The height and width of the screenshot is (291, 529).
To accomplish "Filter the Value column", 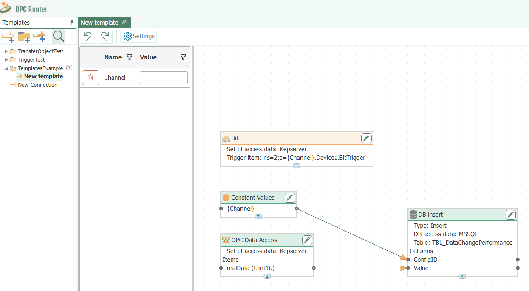I will tap(183, 57).
